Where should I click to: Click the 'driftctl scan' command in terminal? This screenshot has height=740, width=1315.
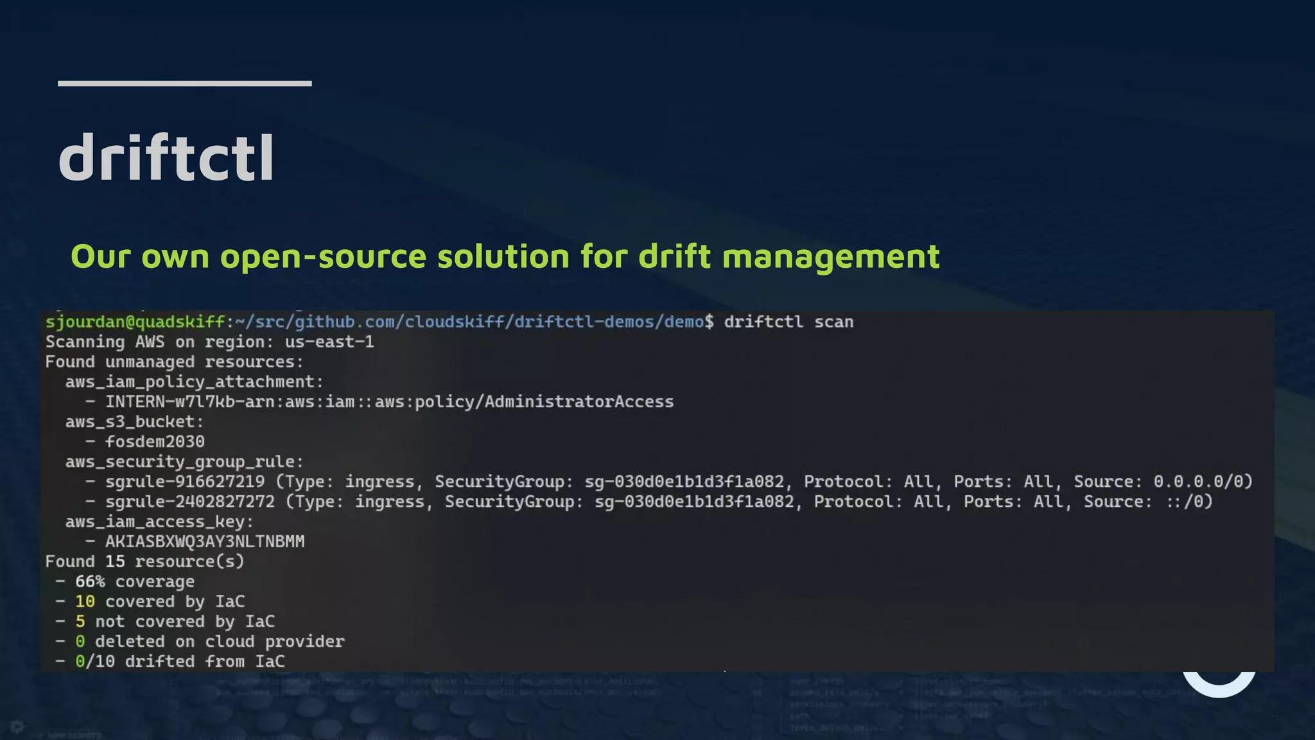pyautogui.click(x=788, y=322)
